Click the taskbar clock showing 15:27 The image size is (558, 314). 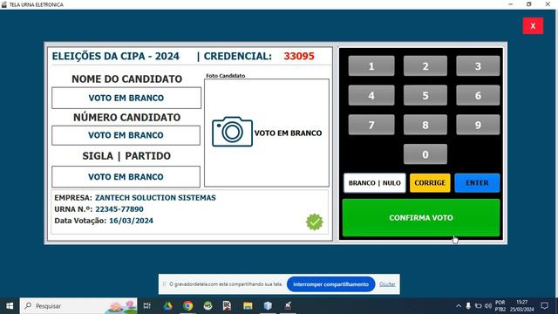pyautogui.click(x=522, y=306)
